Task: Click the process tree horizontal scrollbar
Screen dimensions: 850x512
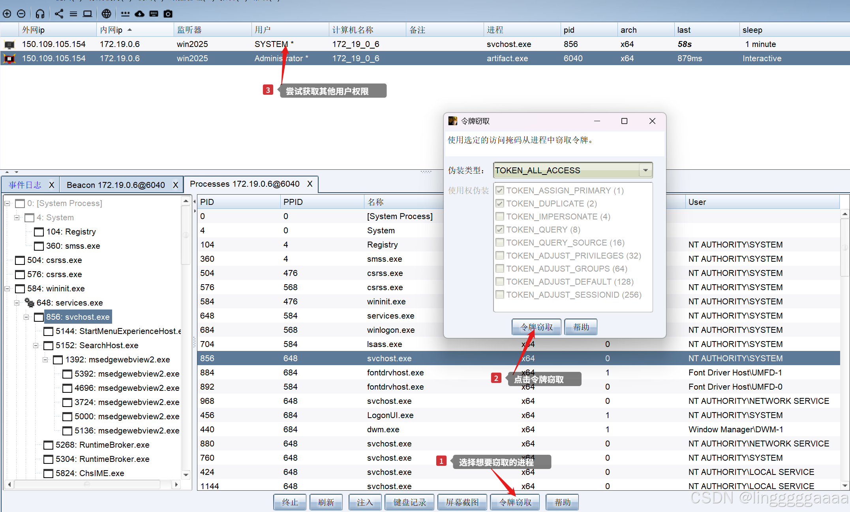Action: click(x=87, y=484)
